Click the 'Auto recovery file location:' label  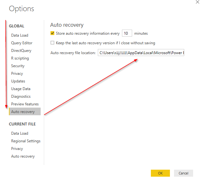pyautogui.click(x=73, y=53)
